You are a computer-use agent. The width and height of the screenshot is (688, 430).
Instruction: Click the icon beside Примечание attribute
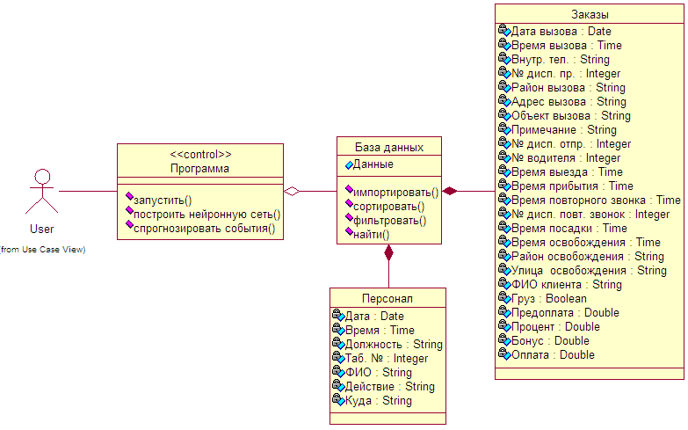504,129
